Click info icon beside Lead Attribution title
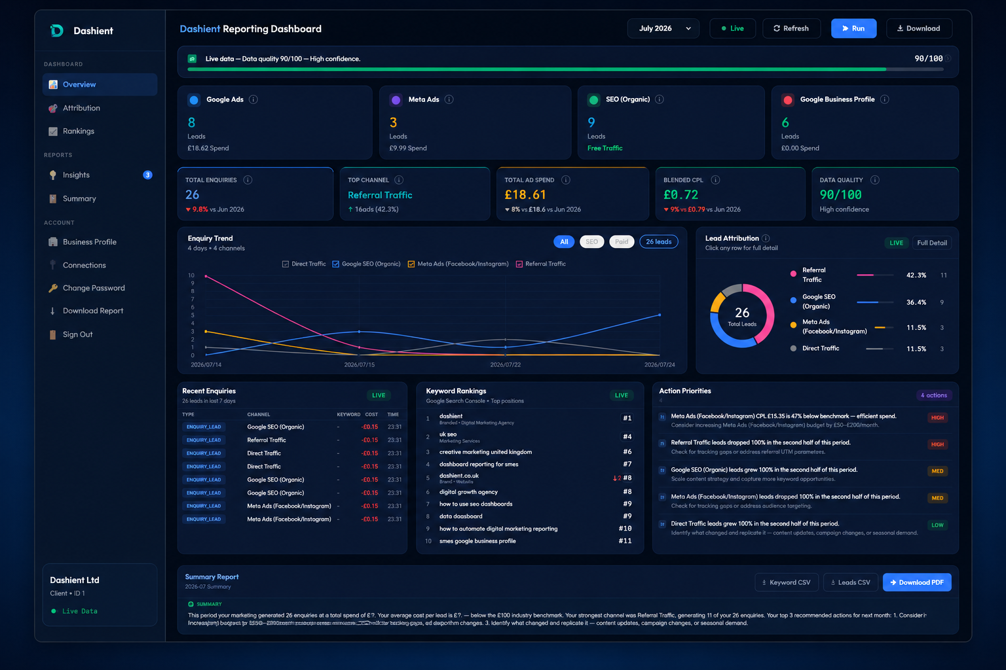Screen dimensions: 1006x670 click(766, 238)
